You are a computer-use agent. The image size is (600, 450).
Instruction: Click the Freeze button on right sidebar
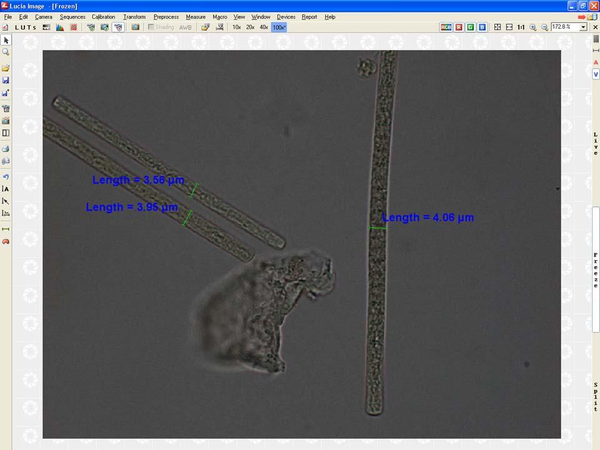pos(596,270)
